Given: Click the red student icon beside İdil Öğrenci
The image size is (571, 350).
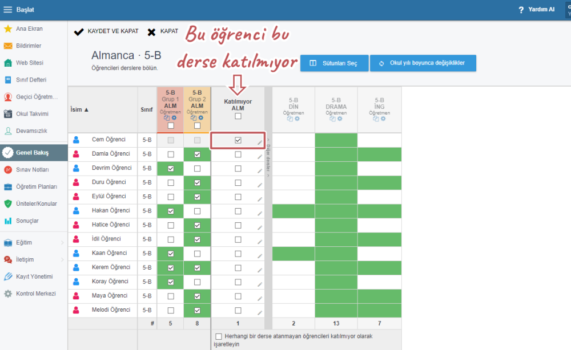Looking at the screenshot, I should pyautogui.click(x=76, y=239).
